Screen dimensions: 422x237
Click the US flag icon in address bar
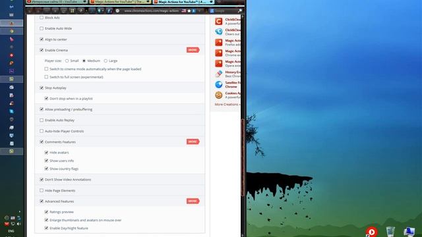184,11
